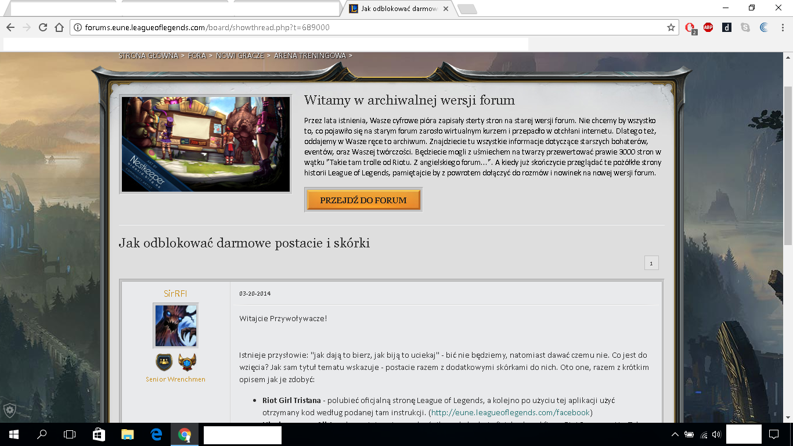This screenshot has width=793, height=446.
Task: Click the thread title 'Jak odblokować darmowe postacie i skórki'
Action: pyautogui.click(x=244, y=243)
